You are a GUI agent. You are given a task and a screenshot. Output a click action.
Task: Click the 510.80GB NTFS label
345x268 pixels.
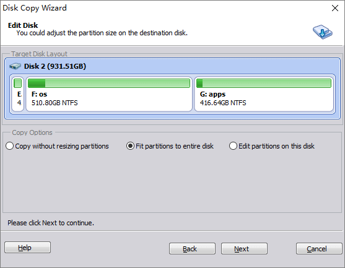pyautogui.click(x=55, y=103)
